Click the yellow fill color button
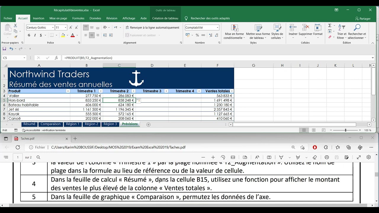 coord(63,35)
